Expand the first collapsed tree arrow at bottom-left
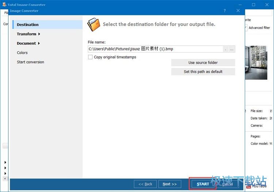 (5, 162)
